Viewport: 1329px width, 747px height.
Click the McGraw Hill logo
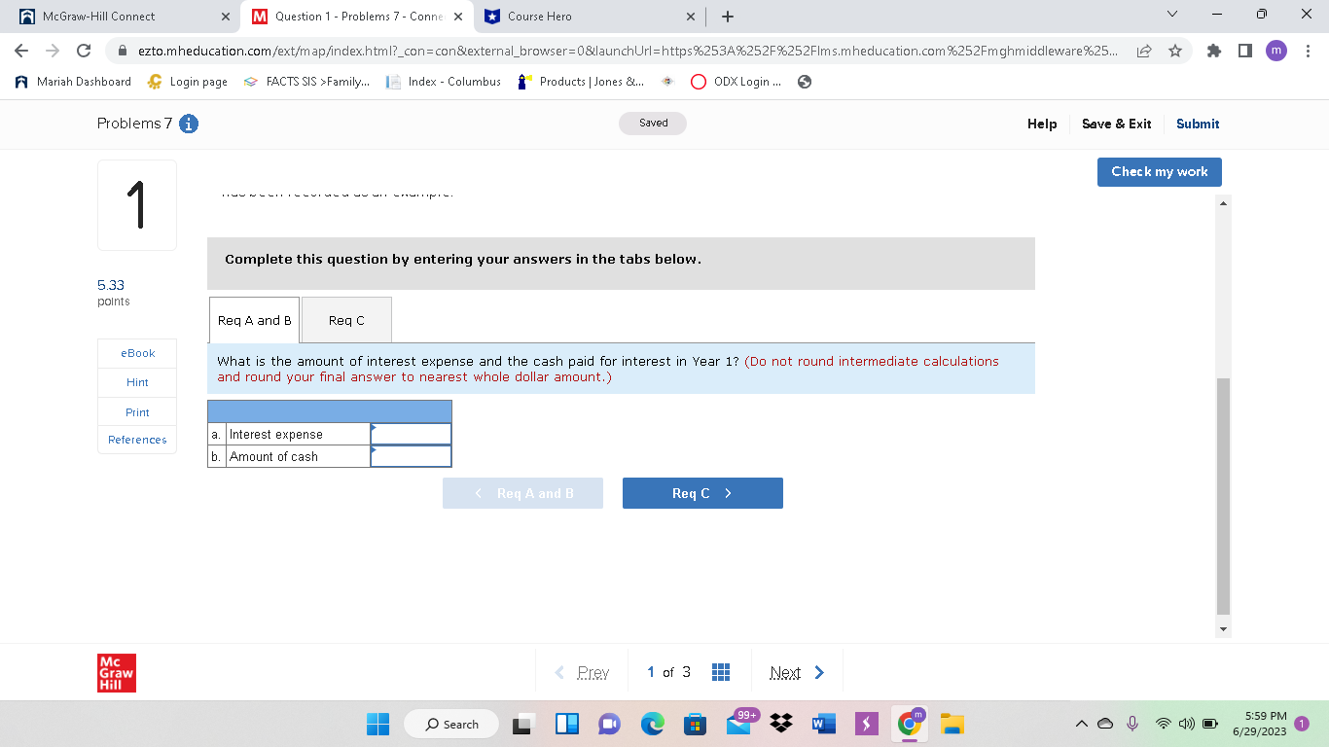tap(116, 672)
